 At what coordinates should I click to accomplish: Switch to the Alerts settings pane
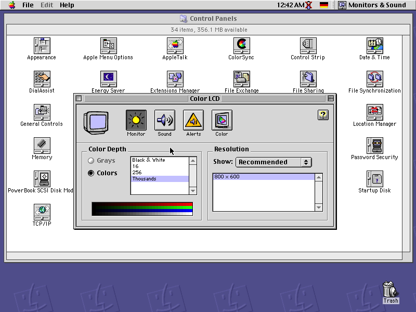[193, 120]
